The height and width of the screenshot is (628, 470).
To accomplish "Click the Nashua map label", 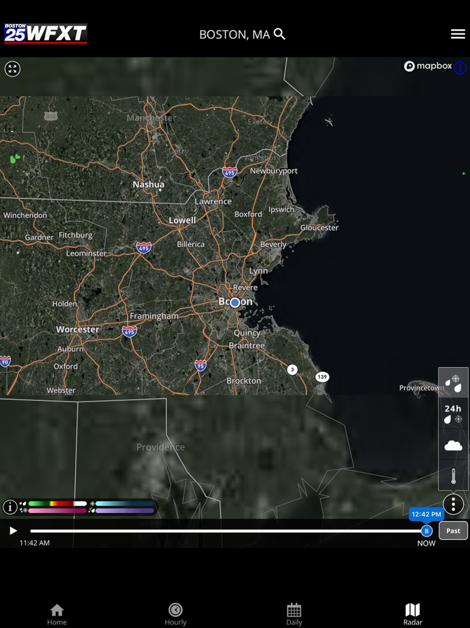I will tap(149, 185).
